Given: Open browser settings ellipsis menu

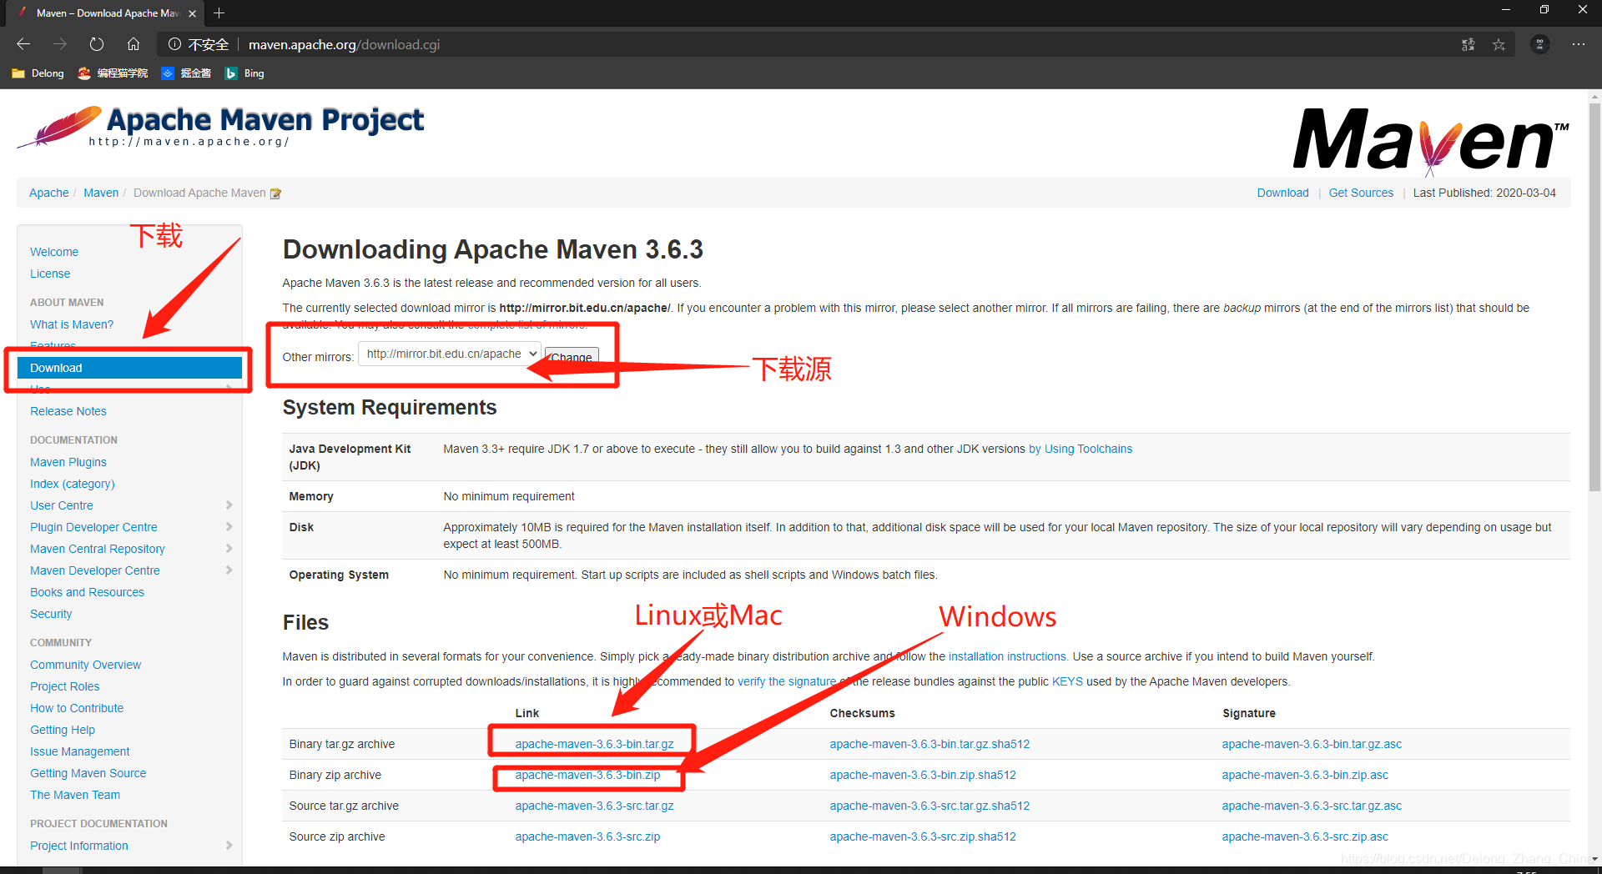Looking at the screenshot, I should (1579, 44).
